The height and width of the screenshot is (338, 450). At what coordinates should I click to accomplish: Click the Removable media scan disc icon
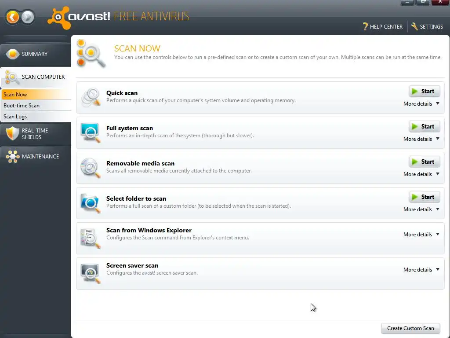click(91, 168)
